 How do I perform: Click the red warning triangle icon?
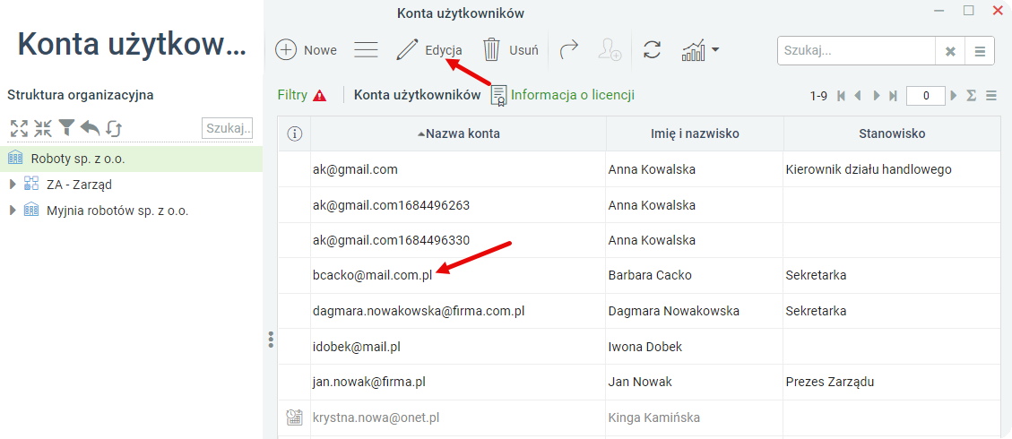(x=319, y=95)
